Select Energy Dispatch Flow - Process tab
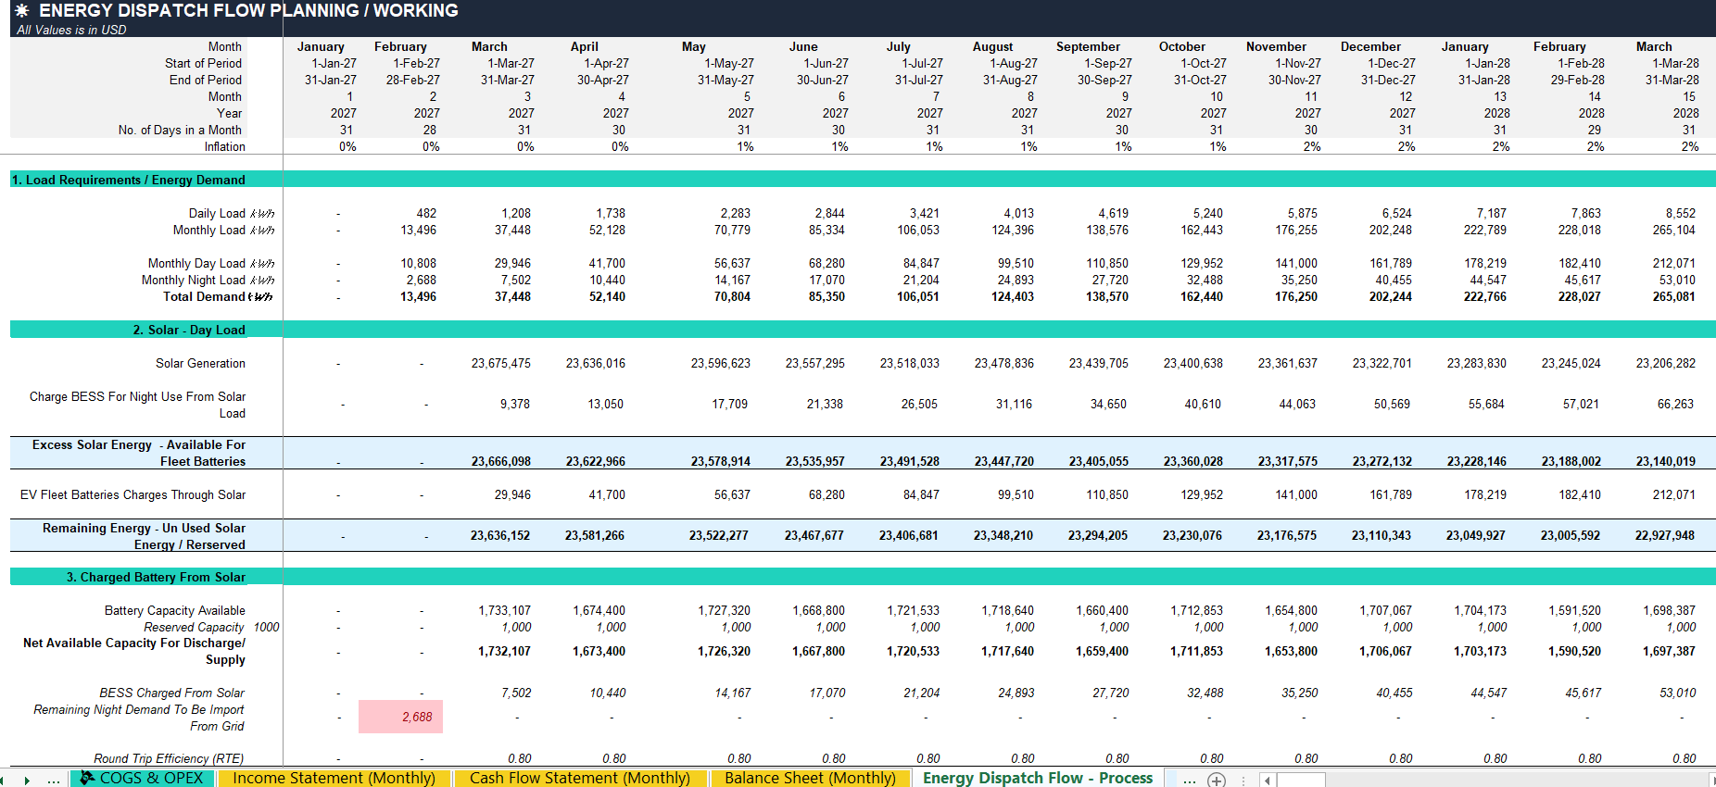This screenshot has height=787, width=1716. click(x=1038, y=778)
